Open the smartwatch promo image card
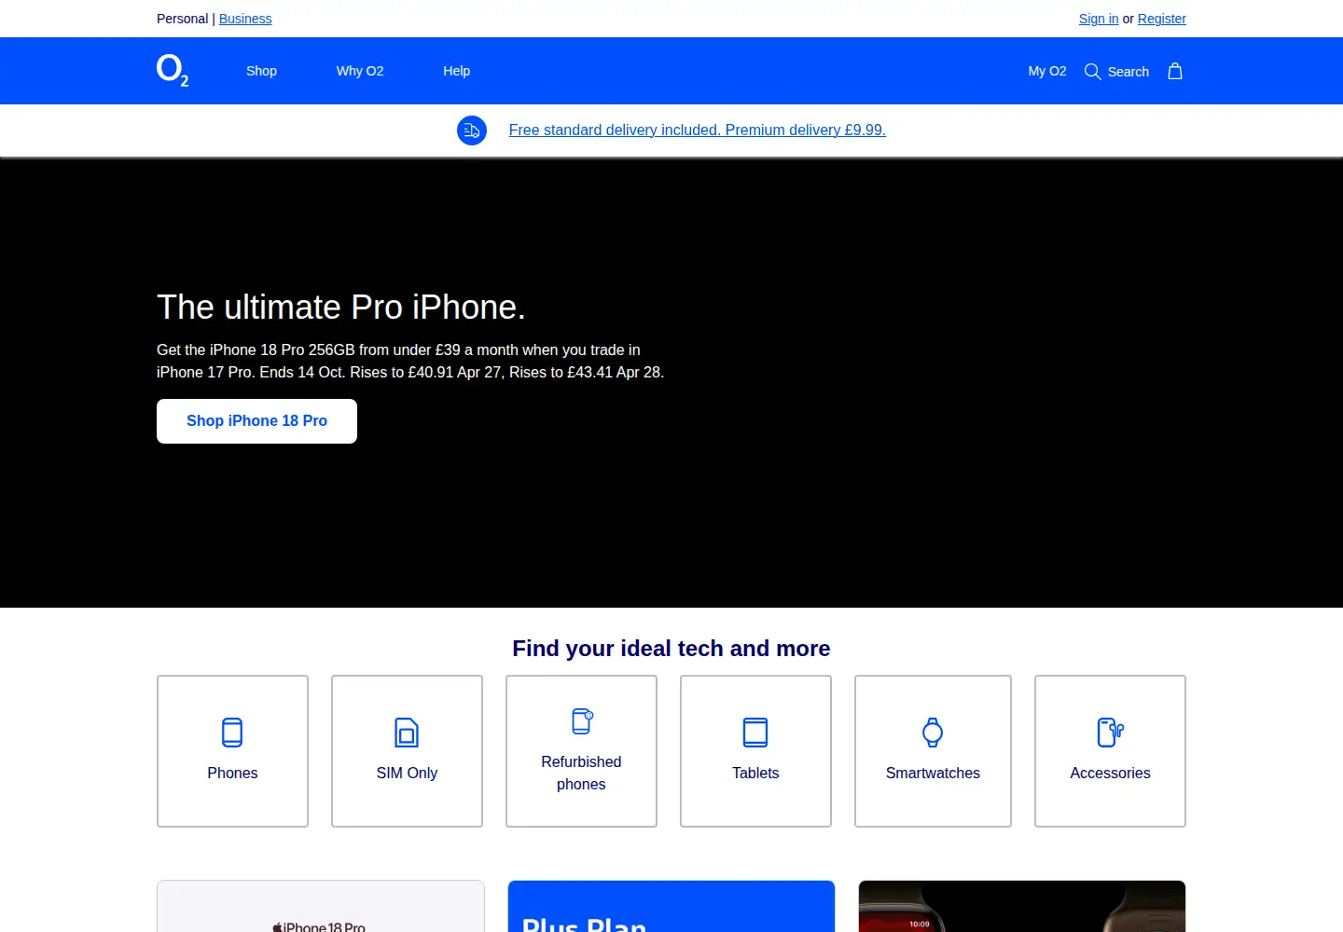Screen dimensions: 1343x932 coord(1022,906)
